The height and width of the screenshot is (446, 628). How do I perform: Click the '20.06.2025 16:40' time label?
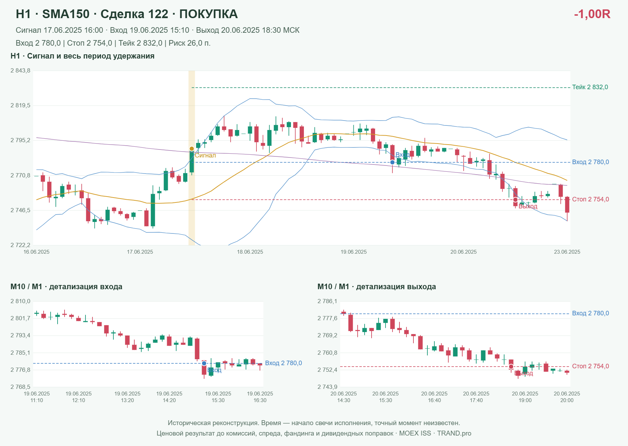434,397
